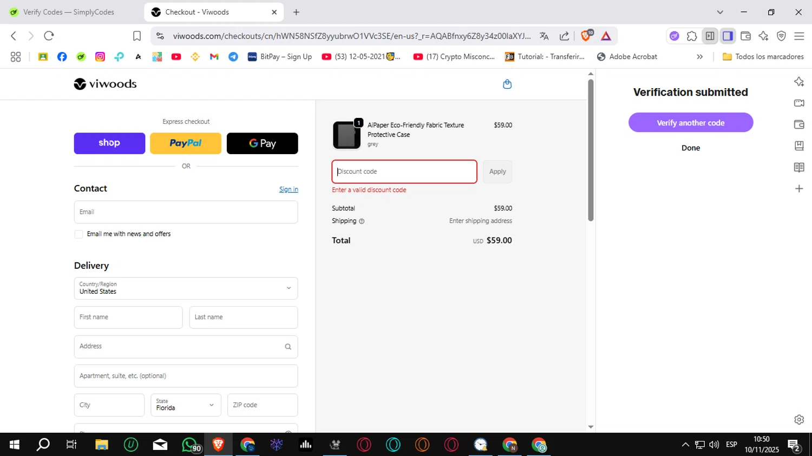Image resolution: width=812 pixels, height=456 pixels.
Task: Reload the Viwoods checkout page
Action: [49, 36]
